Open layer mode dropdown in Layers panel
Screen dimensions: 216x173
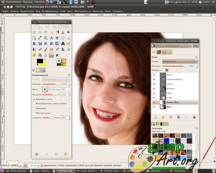click(180, 62)
